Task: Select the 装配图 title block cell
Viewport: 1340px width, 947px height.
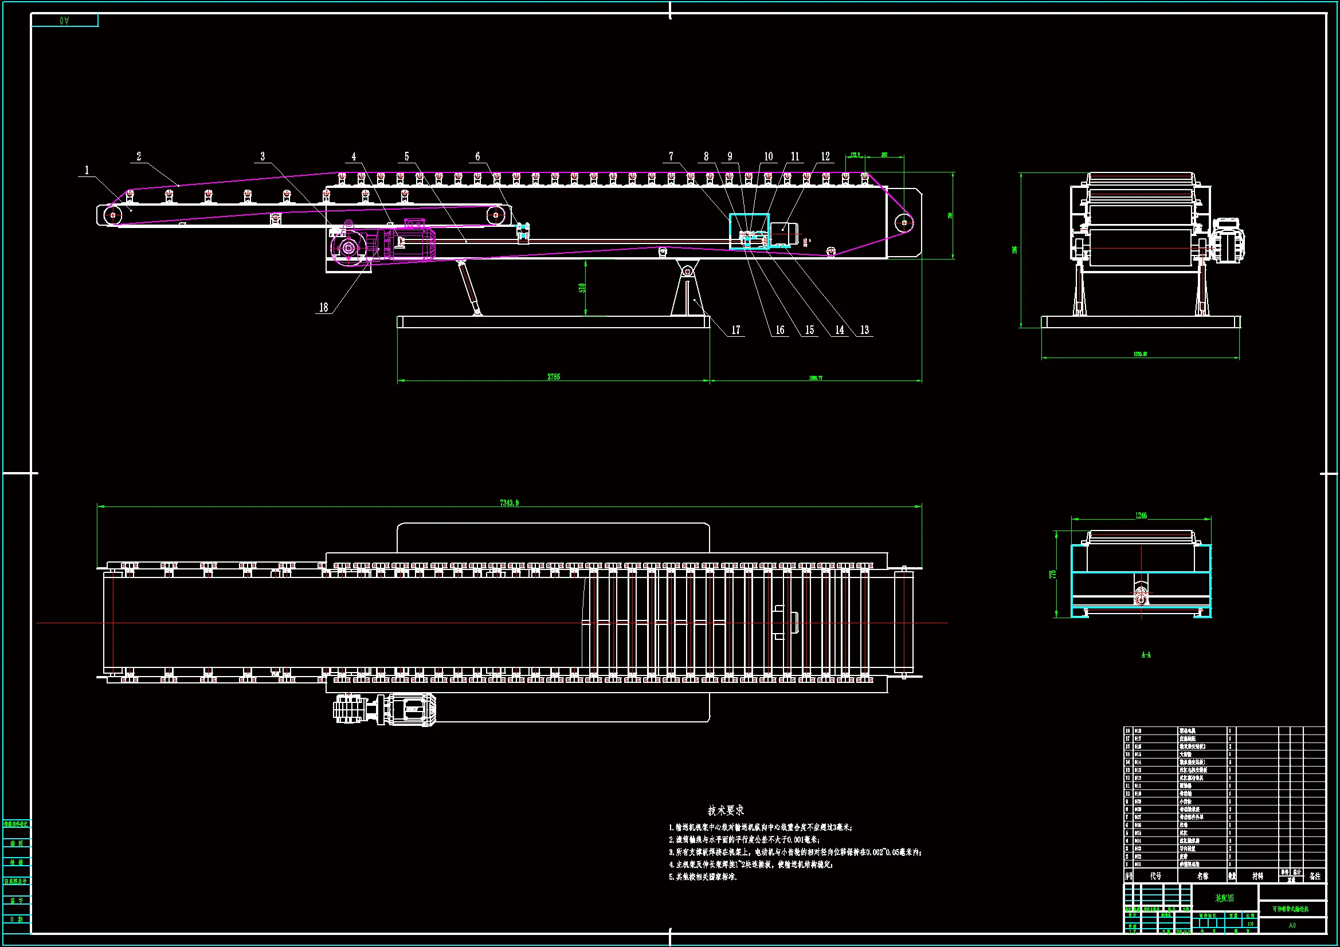Action: click(1224, 898)
